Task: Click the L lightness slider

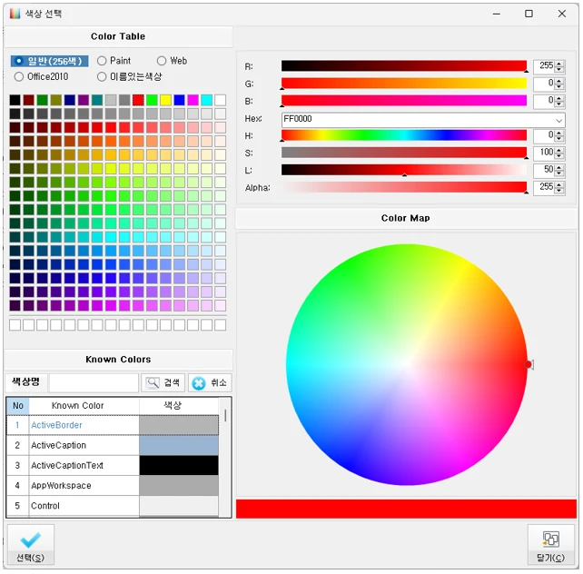Action: point(404,170)
